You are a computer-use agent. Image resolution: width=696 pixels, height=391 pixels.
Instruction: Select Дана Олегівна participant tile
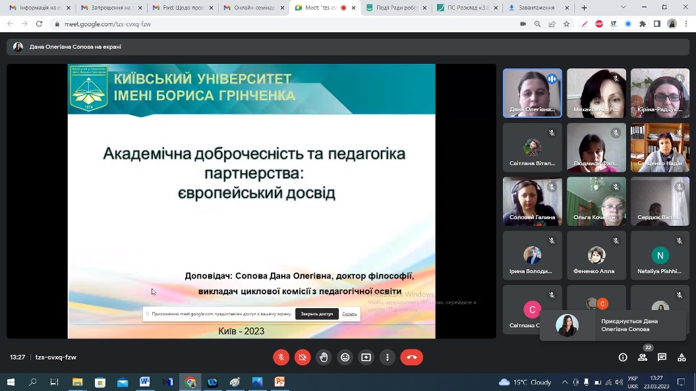532,93
